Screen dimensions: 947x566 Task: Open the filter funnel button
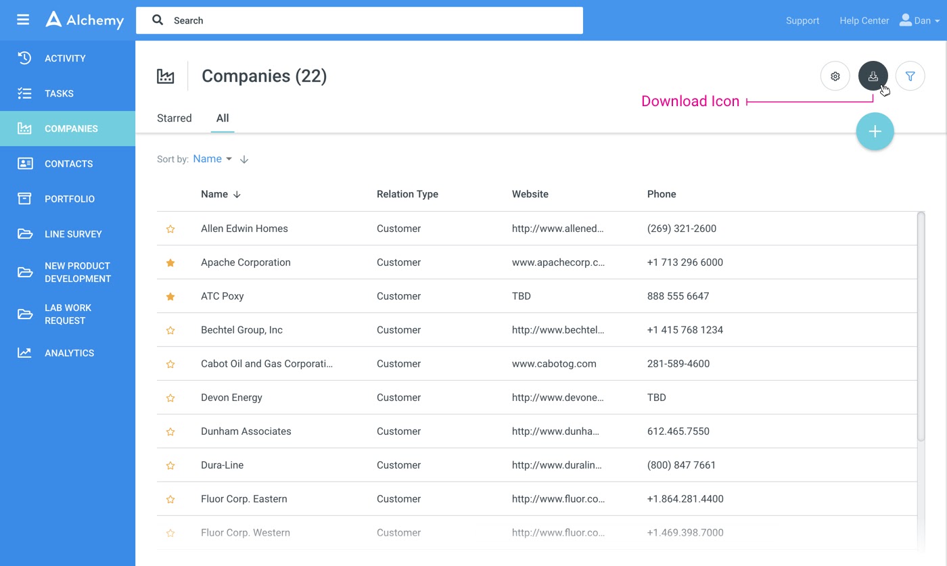(910, 76)
